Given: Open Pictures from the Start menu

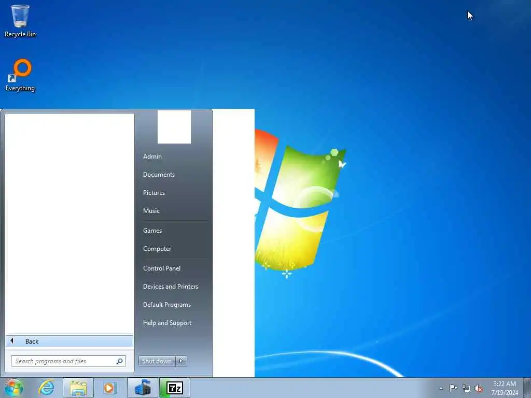Looking at the screenshot, I should coord(154,193).
